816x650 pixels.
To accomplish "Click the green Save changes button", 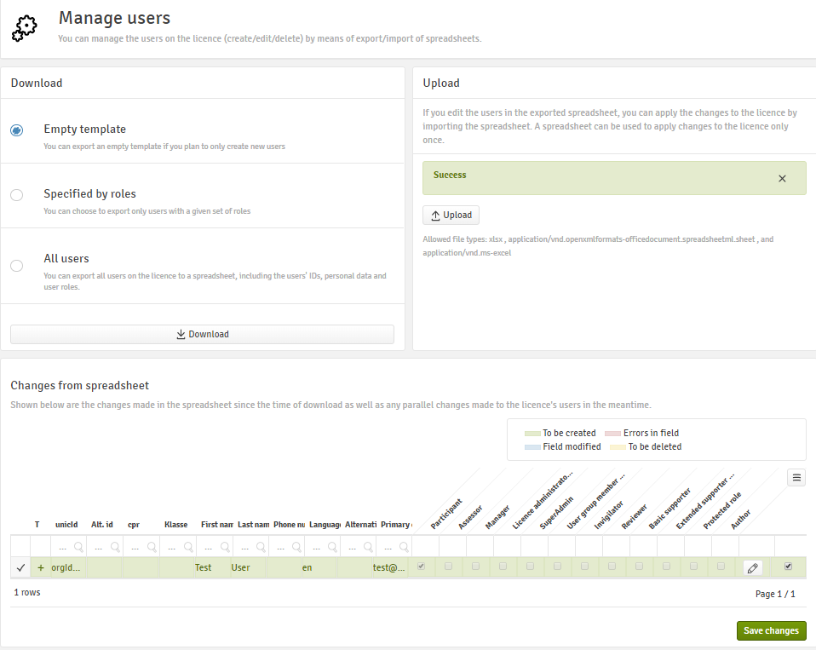I will click(771, 631).
